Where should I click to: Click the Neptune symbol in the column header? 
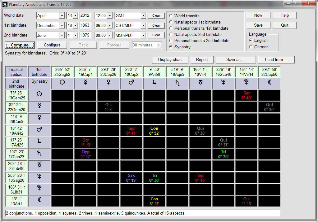coord(223,82)
